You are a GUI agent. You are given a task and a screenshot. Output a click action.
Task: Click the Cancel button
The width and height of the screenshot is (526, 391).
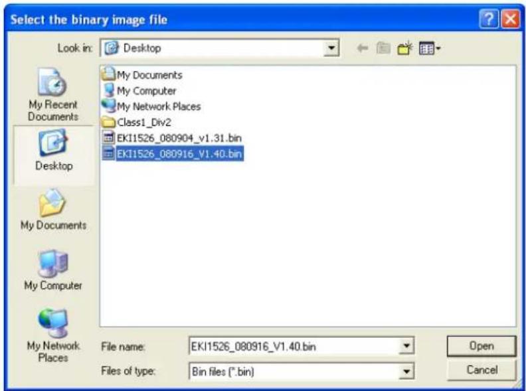click(x=482, y=370)
